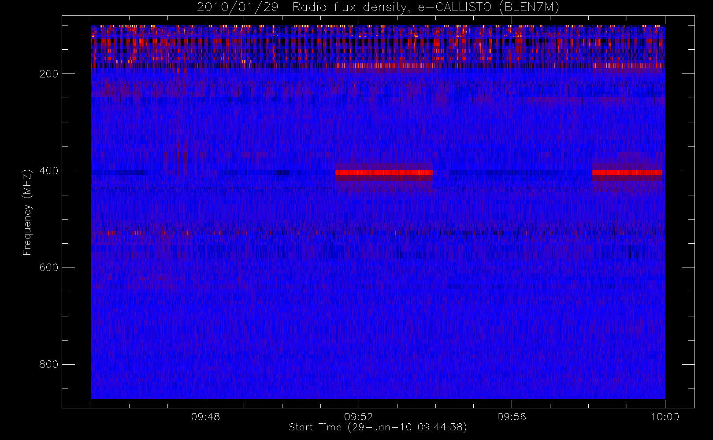
Task: Click the 10:00 time tick label
Action: [665, 417]
